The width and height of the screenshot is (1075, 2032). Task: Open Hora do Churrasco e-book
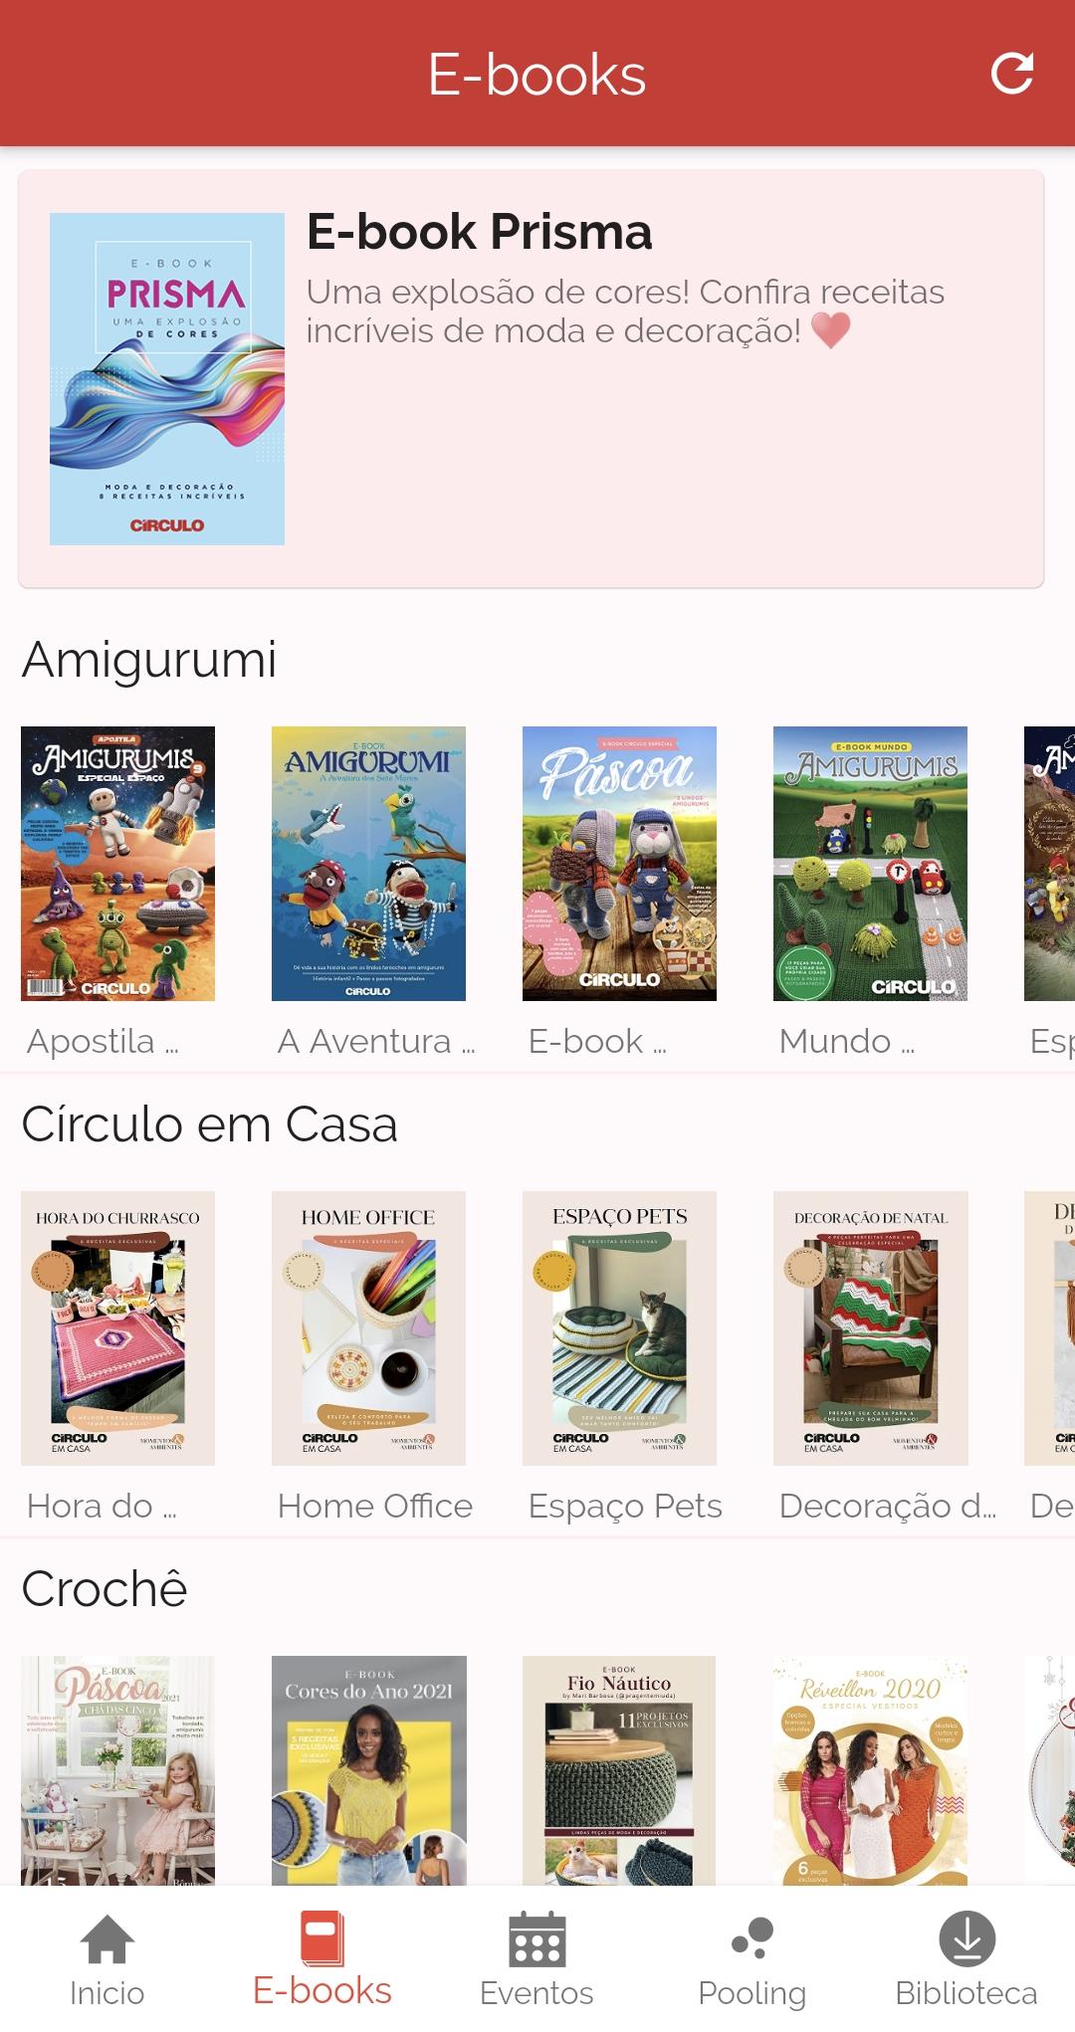pyautogui.click(x=118, y=1327)
